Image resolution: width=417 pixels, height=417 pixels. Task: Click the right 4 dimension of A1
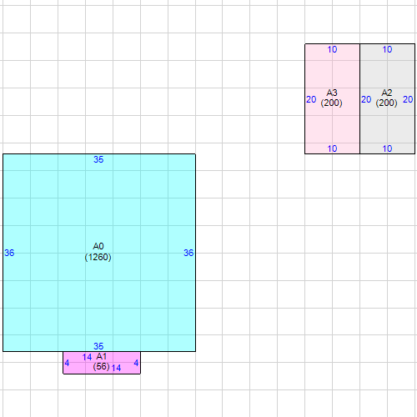[x=136, y=363]
